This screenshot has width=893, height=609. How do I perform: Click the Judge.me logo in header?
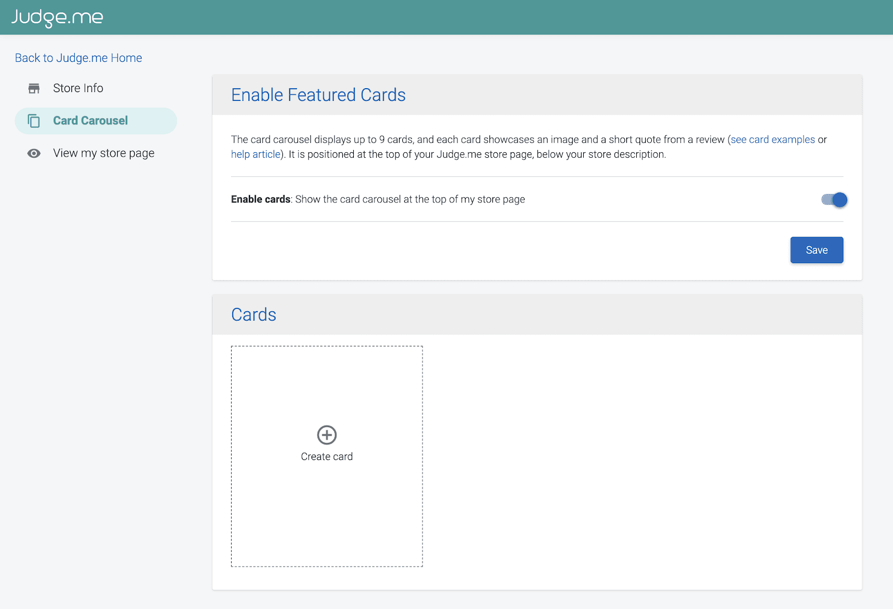click(57, 17)
